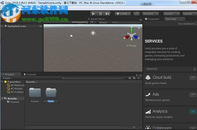Switch to the Inspector tab
The height and width of the screenshot is (130, 197).
pos(152,19)
